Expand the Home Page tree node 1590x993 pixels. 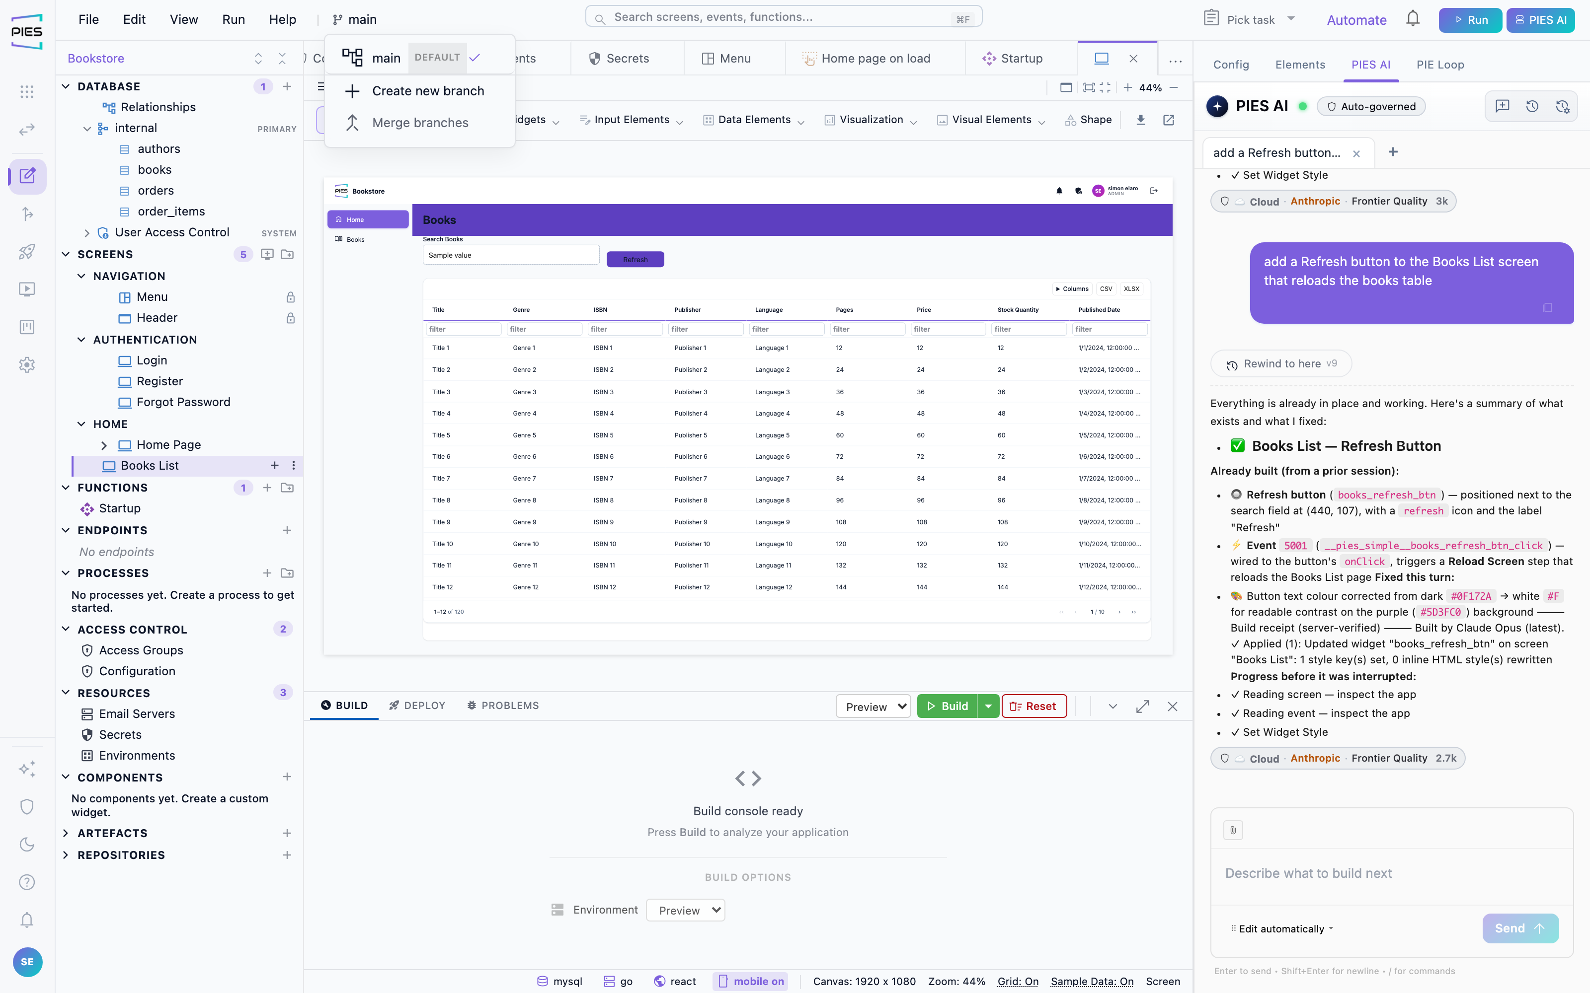104,445
